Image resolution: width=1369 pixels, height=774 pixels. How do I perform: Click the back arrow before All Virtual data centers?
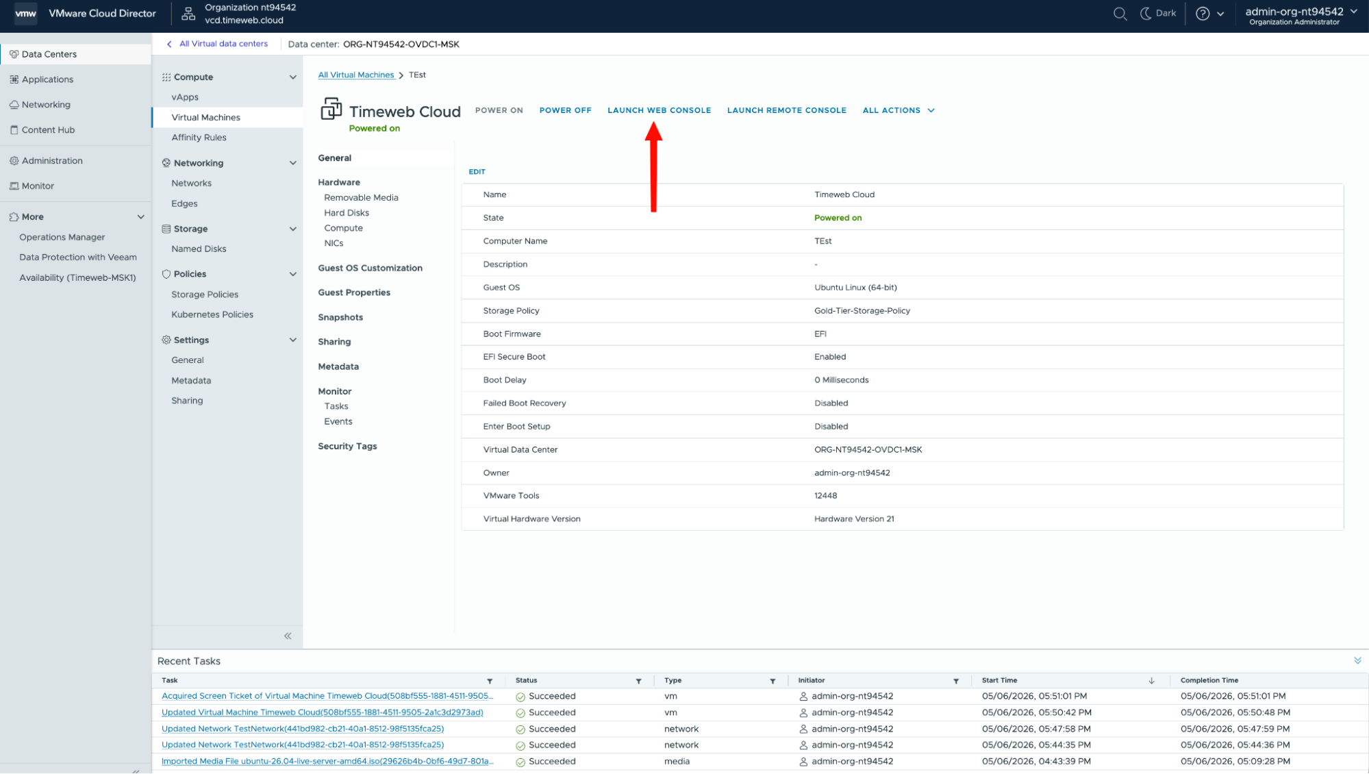[169, 44]
